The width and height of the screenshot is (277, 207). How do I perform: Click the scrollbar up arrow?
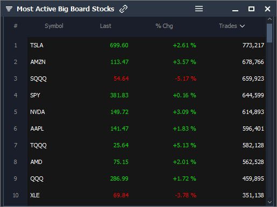pyautogui.click(x=269, y=19)
